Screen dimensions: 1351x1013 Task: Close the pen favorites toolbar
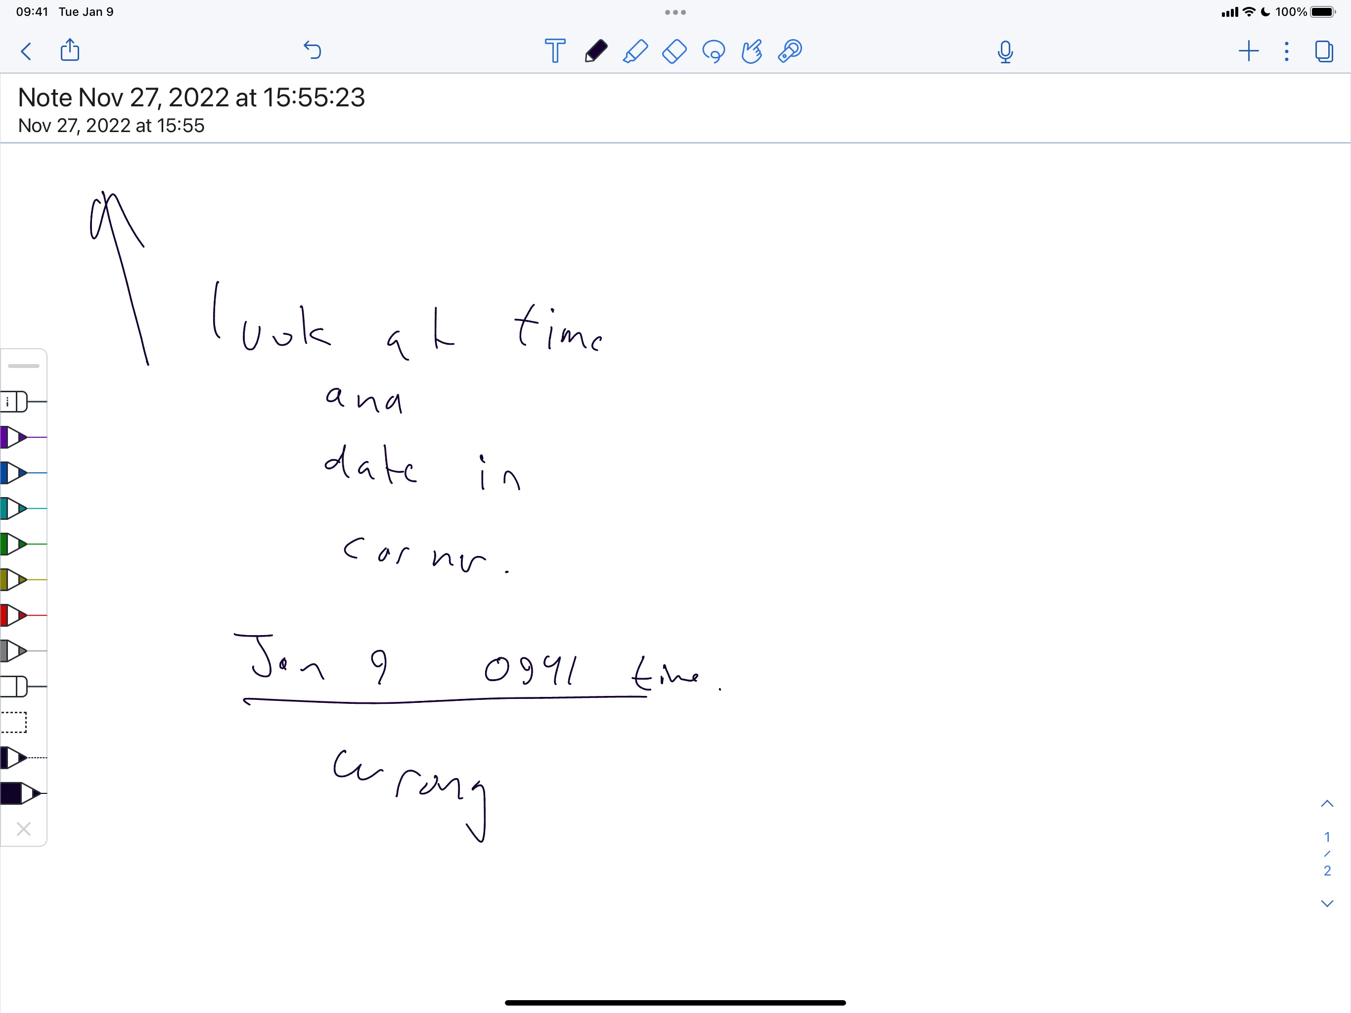click(x=23, y=829)
